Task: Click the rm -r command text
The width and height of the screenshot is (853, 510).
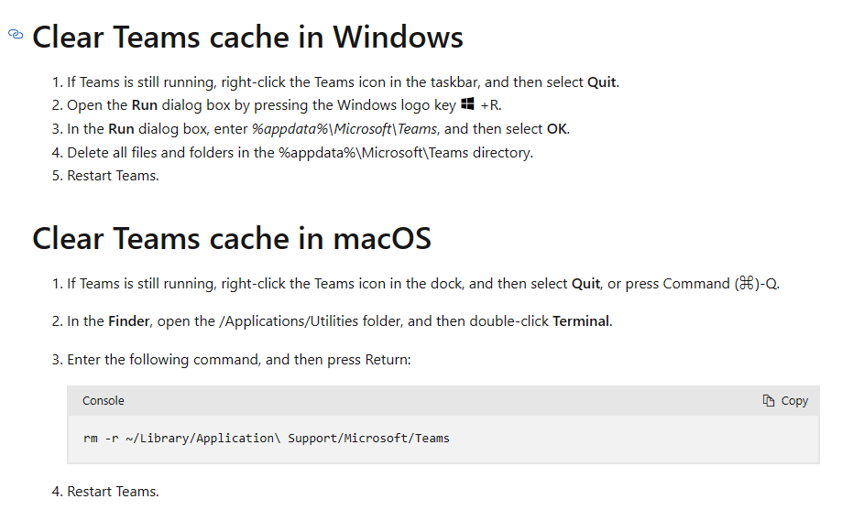Action: point(266,439)
